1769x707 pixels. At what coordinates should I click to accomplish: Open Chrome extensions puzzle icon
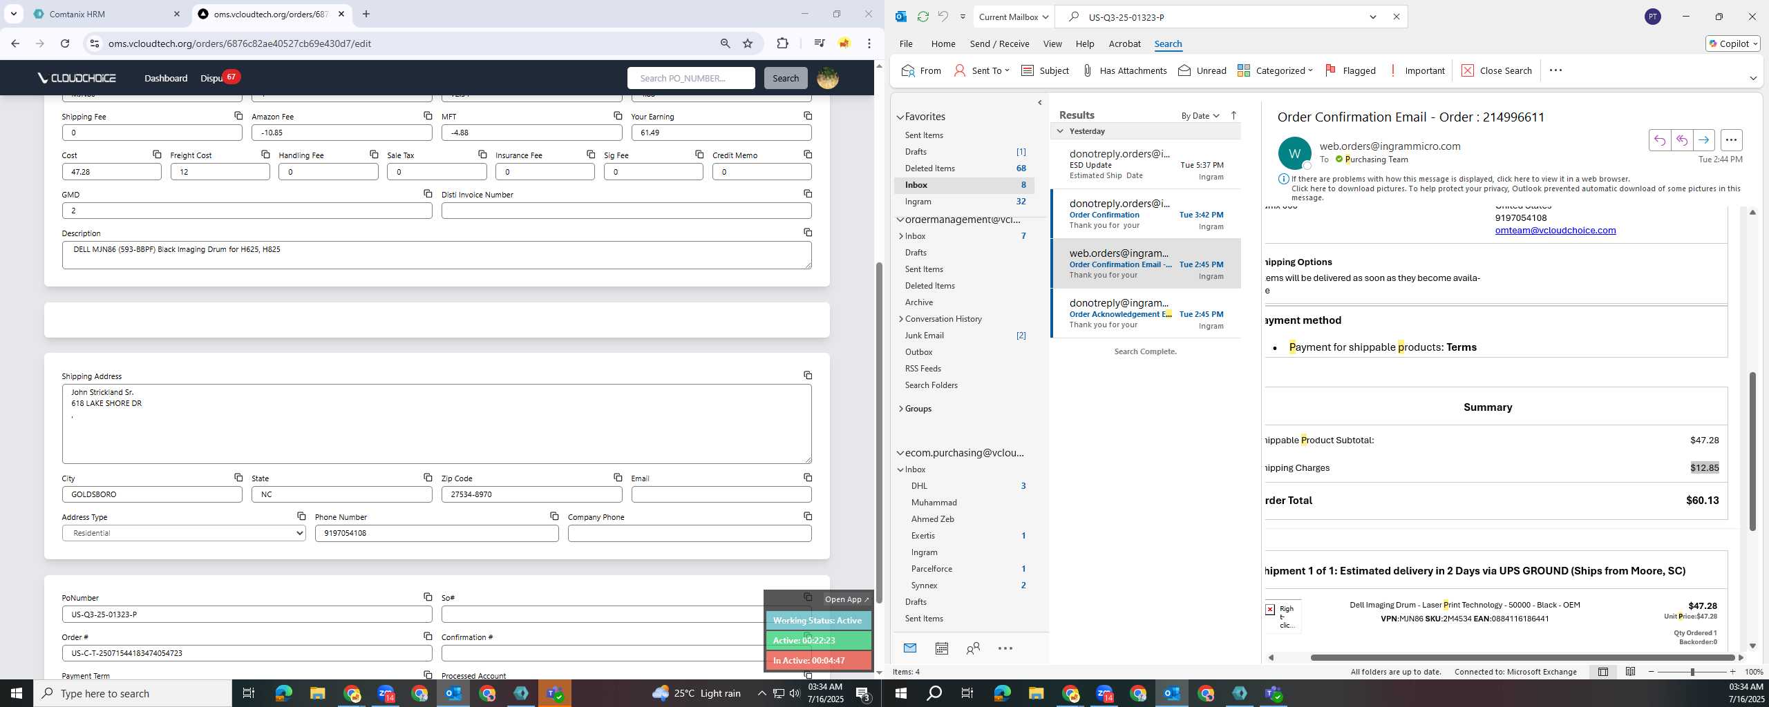click(782, 43)
